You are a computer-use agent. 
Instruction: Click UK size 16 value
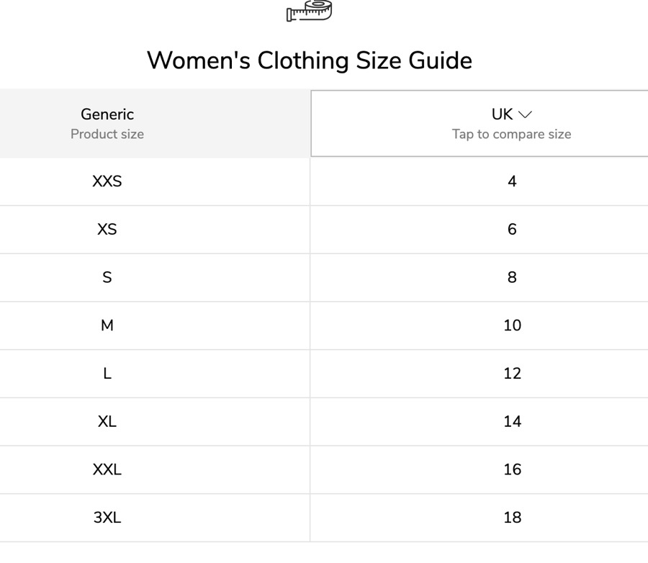coord(512,469)
